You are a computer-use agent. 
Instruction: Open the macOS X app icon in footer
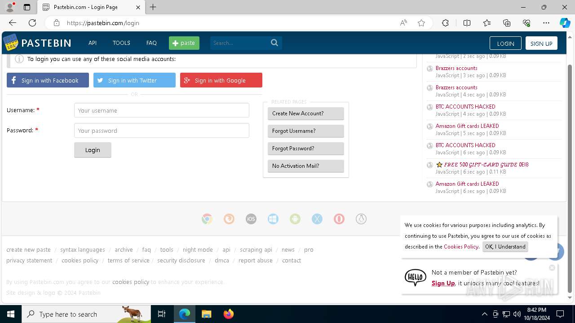(317, 219)
